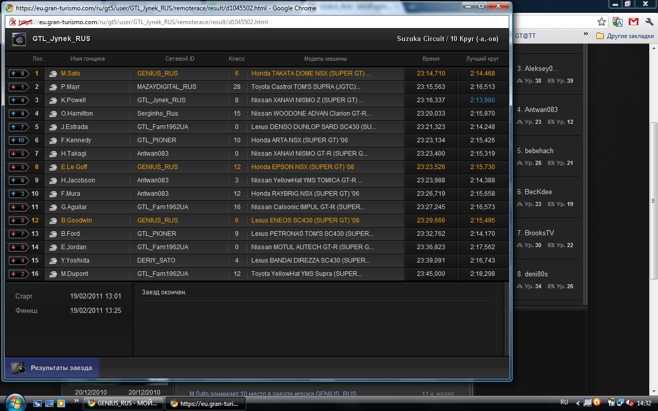Open the Google Translate extension icon
658x411 pixels.
tap(618, 22)
